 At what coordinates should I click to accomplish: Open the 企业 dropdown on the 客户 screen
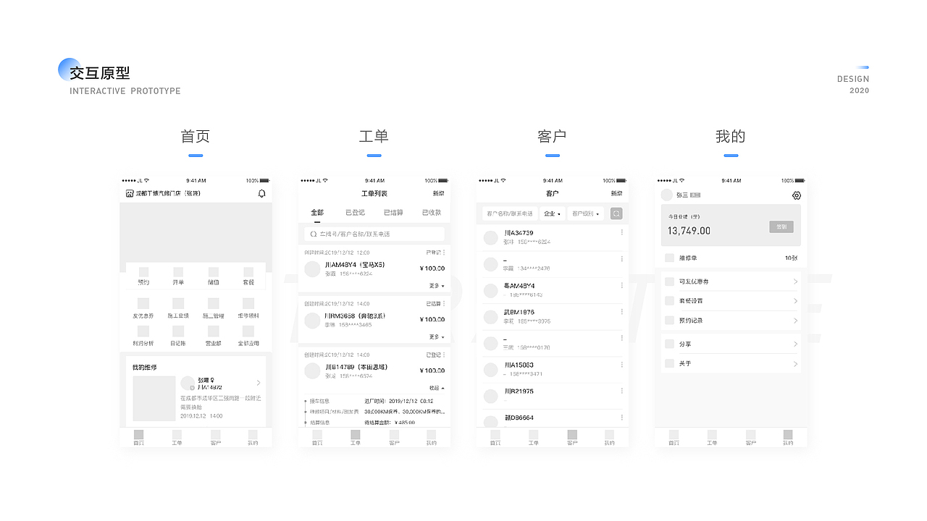(x=552, y=213)
